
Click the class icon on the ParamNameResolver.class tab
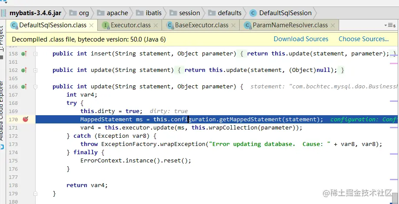248,26
